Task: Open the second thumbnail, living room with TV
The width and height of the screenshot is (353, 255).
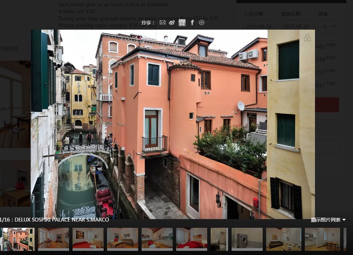Action: [53, 239]
